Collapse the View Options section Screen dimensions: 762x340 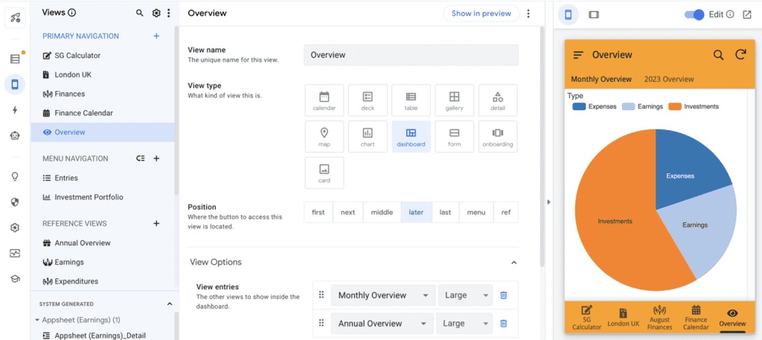[514, 262]
